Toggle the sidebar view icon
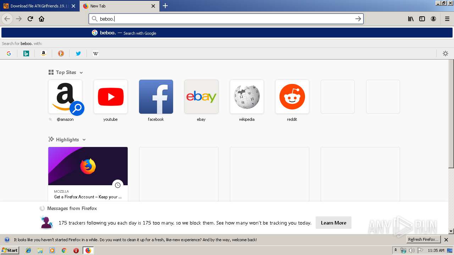This screenshot has height=255, width=454. (422, 19)
